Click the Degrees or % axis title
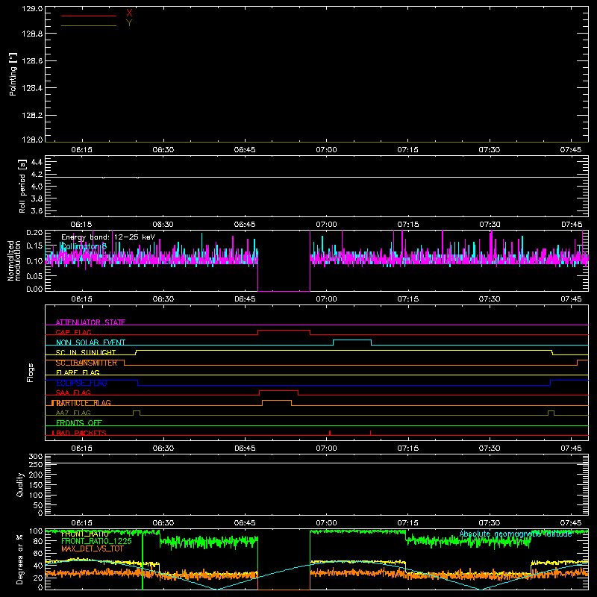Screen dimensions: 597x597 pos(20,559)
